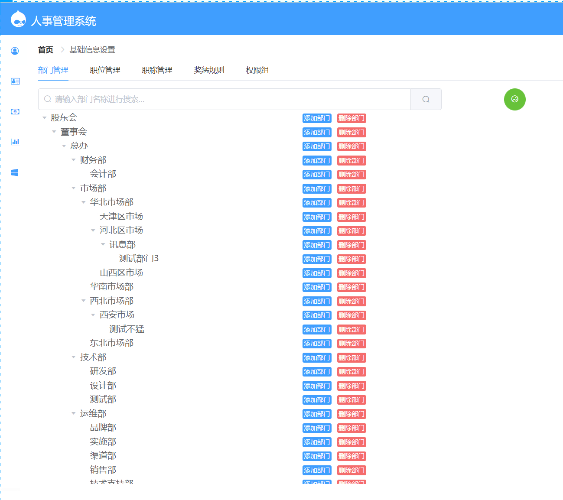Select the 会计部 tree row
Screen dimensions: 563x500
click(103, 174)
